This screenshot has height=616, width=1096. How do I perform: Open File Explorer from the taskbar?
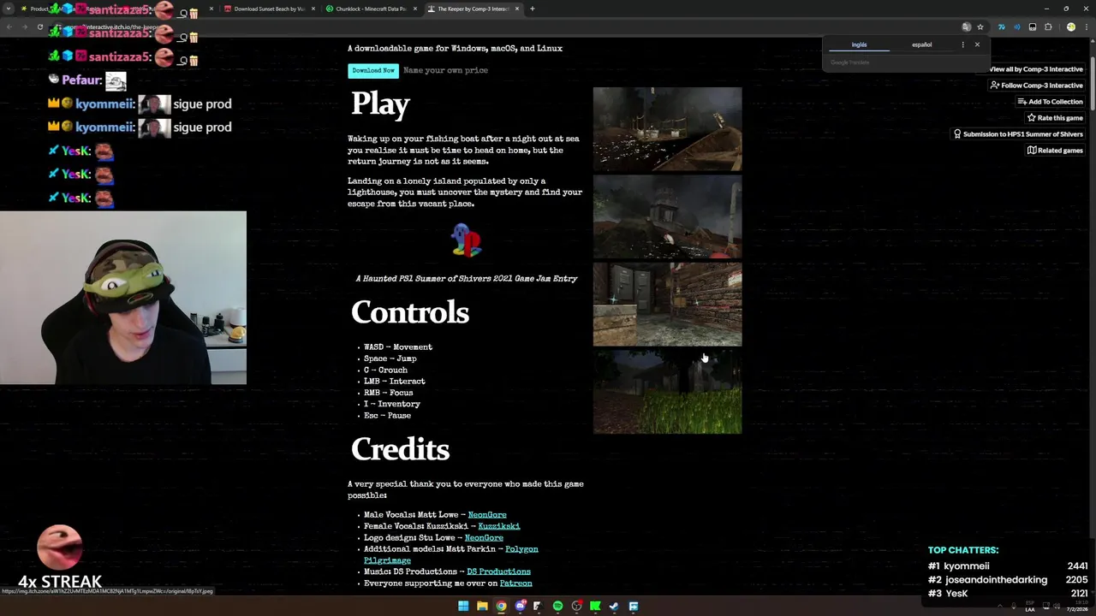(x=482, y=606)
